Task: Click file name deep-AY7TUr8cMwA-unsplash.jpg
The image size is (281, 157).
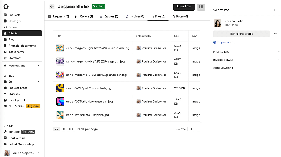Action: pos(89,102)
